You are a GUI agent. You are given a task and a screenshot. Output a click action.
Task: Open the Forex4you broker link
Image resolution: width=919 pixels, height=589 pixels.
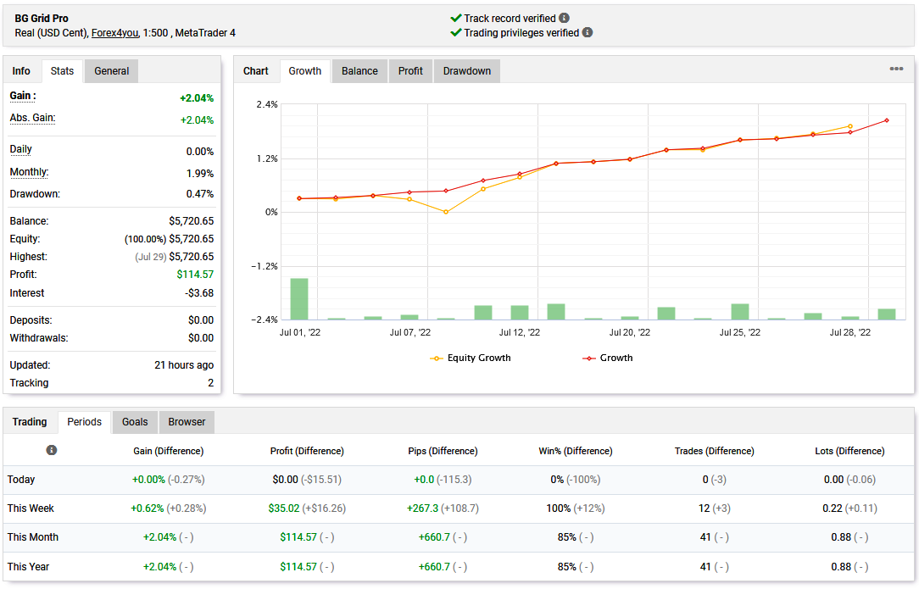tap(114, 33)
